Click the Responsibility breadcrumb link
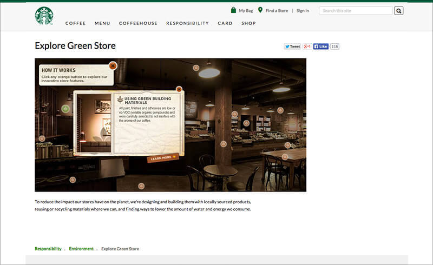The height and width of the screenshot is (265, 433). [x=48, y=249]
